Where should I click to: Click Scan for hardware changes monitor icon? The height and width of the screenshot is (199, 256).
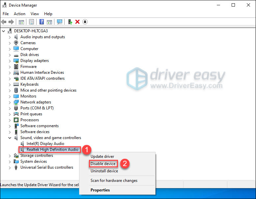coord(60,22)
